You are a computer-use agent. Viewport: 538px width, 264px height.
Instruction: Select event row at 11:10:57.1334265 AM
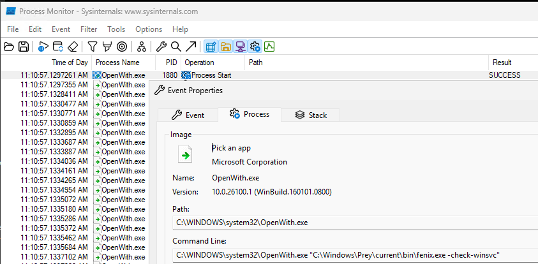[x=75, y=180]
